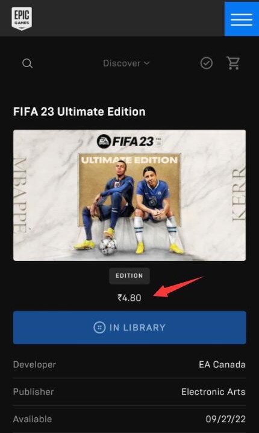Click the Discover chevron arrow
Image resolution: width=259 pixels, height=433 pixels.
click(147, 63)
